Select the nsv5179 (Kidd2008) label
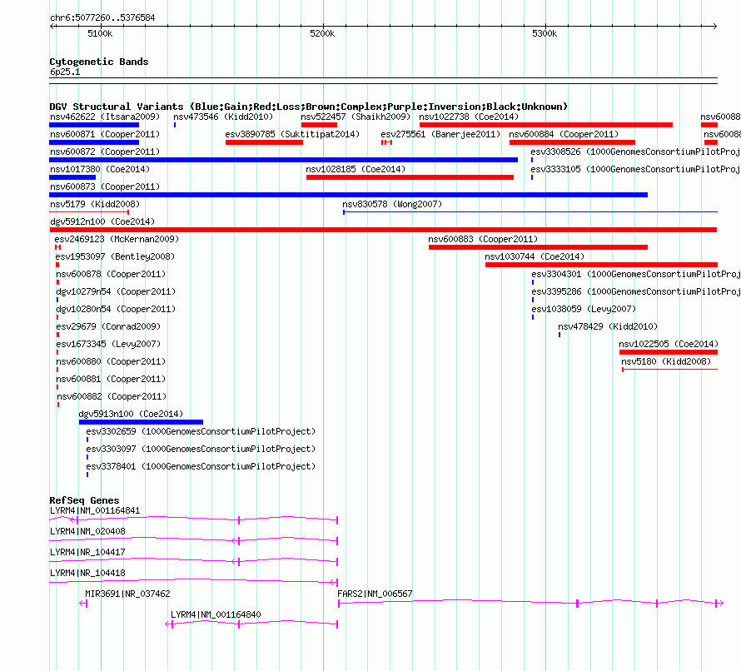This screenshot has width=741, height=671. (95, 204)
